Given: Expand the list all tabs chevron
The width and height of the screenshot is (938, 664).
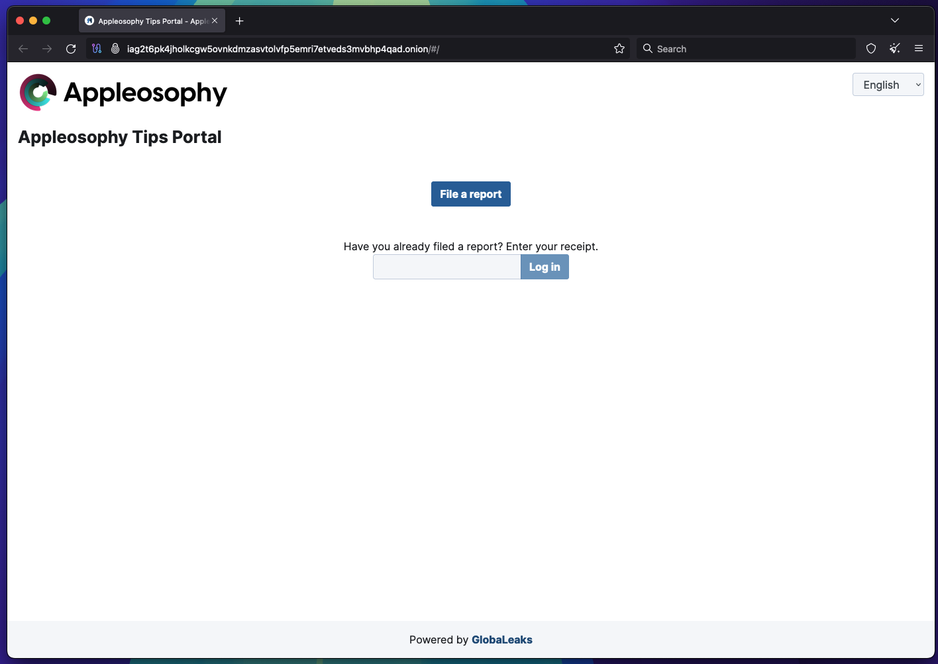Looking at the screenshot, I should (895, 21).
